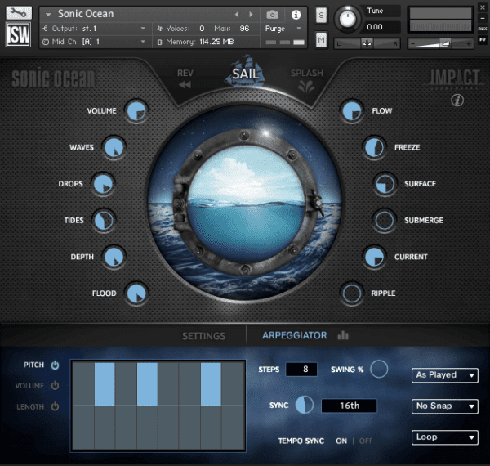The width and height of the screenshot is (490, 466).
Task: Set Tempo Sync to OFF
Action: click(x=366, y=441)
